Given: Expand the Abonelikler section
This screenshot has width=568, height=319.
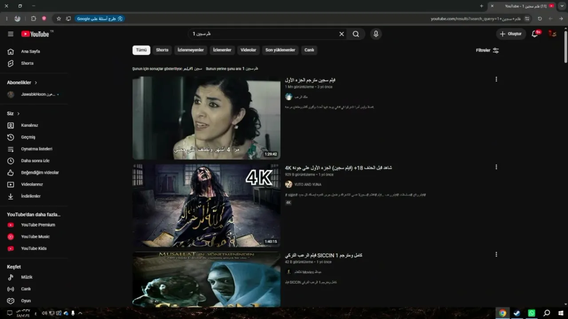Looking at the screenshot, I should pos(22,83).
